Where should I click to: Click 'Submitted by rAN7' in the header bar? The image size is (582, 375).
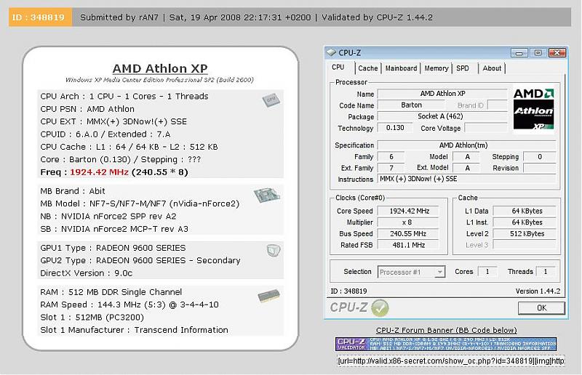(119, 17)
